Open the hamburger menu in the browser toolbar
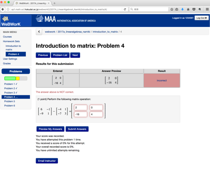The width and height of the screenshot is (210, 172). [x=207, y=9]
